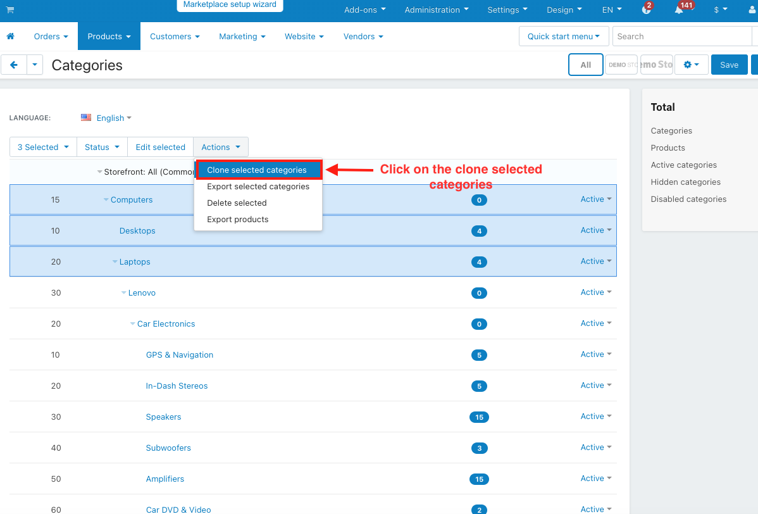Click the back arrow next to Categories
The image size is (758, 514).
point(14,65)
